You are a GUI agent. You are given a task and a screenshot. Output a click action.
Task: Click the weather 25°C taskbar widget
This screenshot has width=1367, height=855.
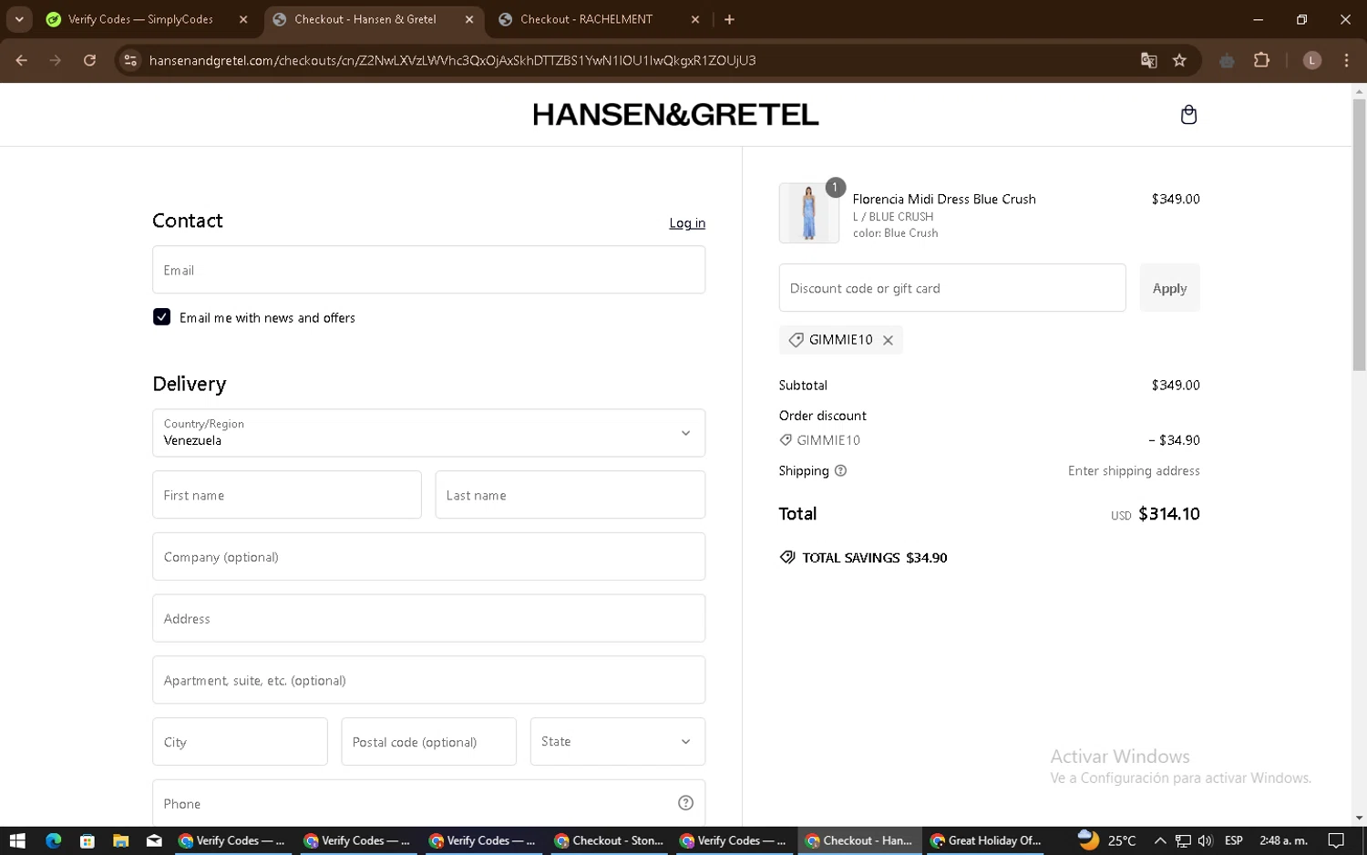point(1107,840)
